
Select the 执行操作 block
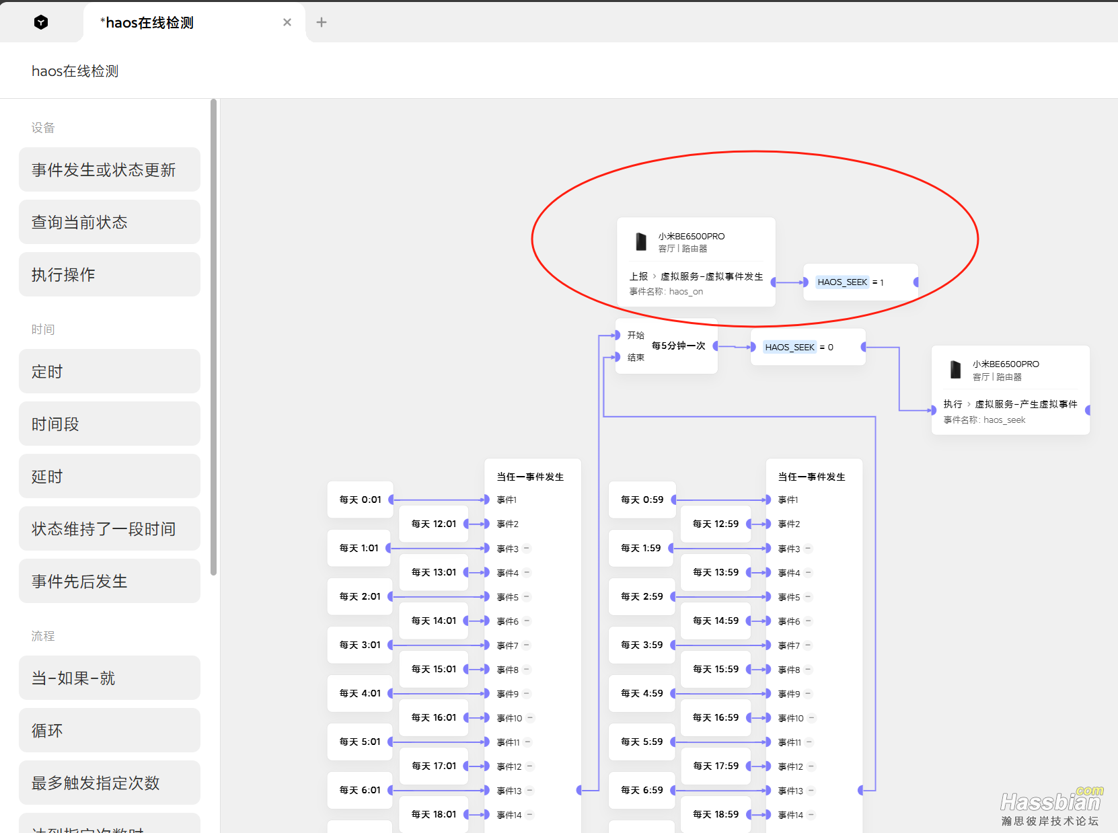pyautogui.click(x=110, y=274)
